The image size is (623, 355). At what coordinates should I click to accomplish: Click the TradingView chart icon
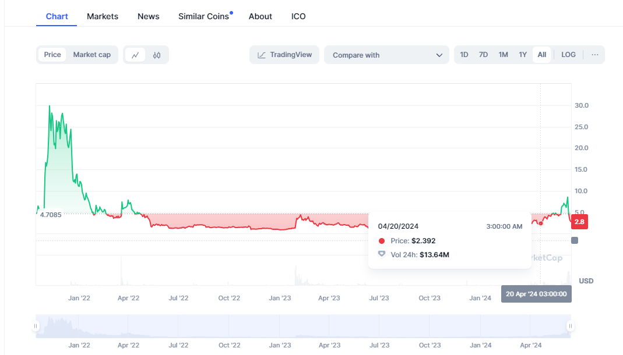262,55
